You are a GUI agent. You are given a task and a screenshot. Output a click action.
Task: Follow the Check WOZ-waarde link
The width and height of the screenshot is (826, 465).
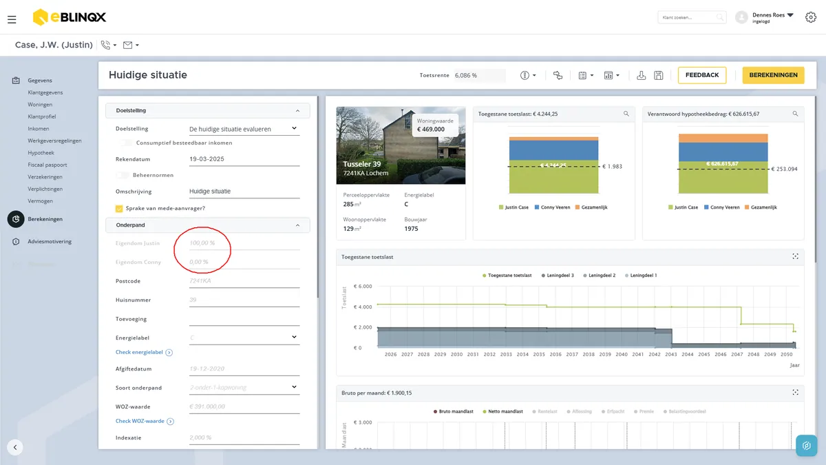(145, 421)
